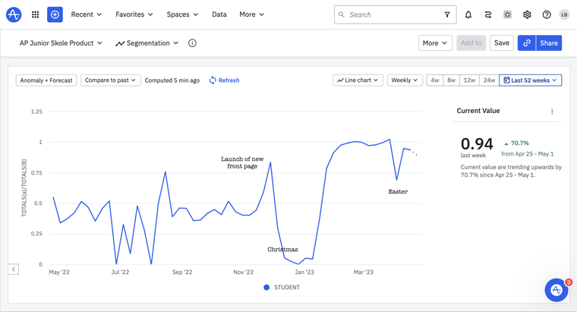Open the top navigation More menu
This screenshot has height=312, width=577.
pos(252,14)
